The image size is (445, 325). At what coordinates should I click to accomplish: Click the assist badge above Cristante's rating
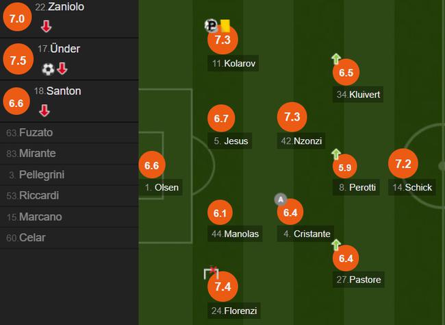tap(281, 200)
